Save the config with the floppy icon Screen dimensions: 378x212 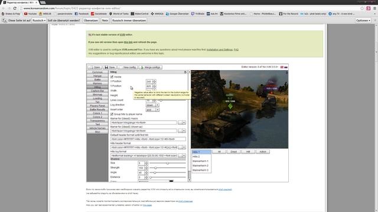pos(109,67)
